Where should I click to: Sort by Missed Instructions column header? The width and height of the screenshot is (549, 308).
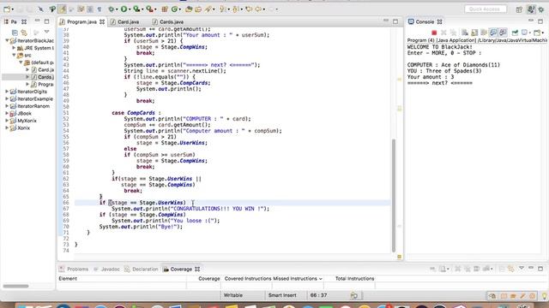298,279
